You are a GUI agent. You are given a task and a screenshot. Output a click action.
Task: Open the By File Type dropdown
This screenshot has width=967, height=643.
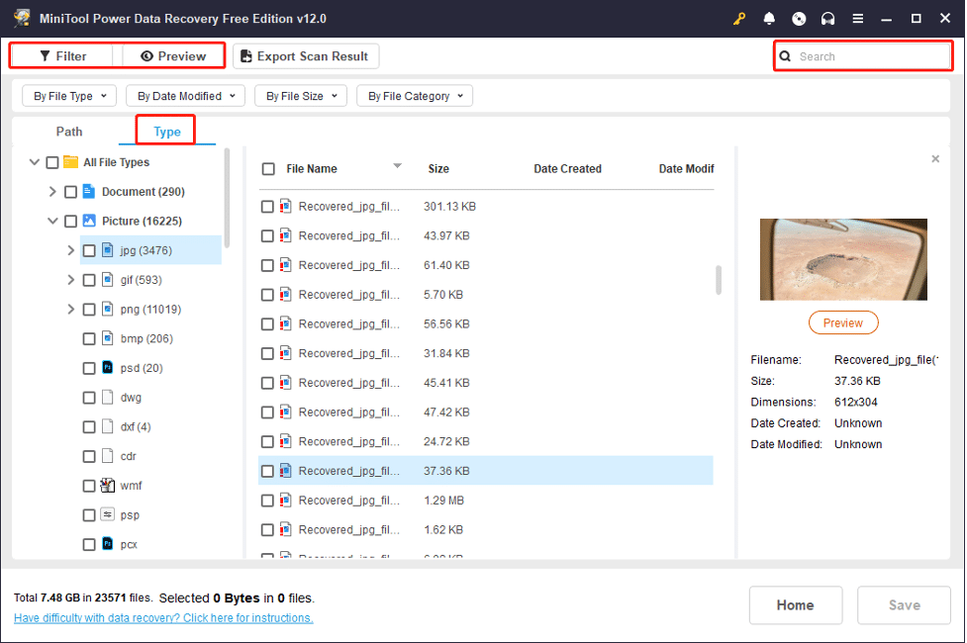68,96
